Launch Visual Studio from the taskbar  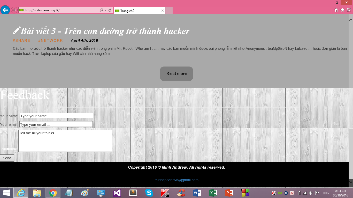(117, 193)
